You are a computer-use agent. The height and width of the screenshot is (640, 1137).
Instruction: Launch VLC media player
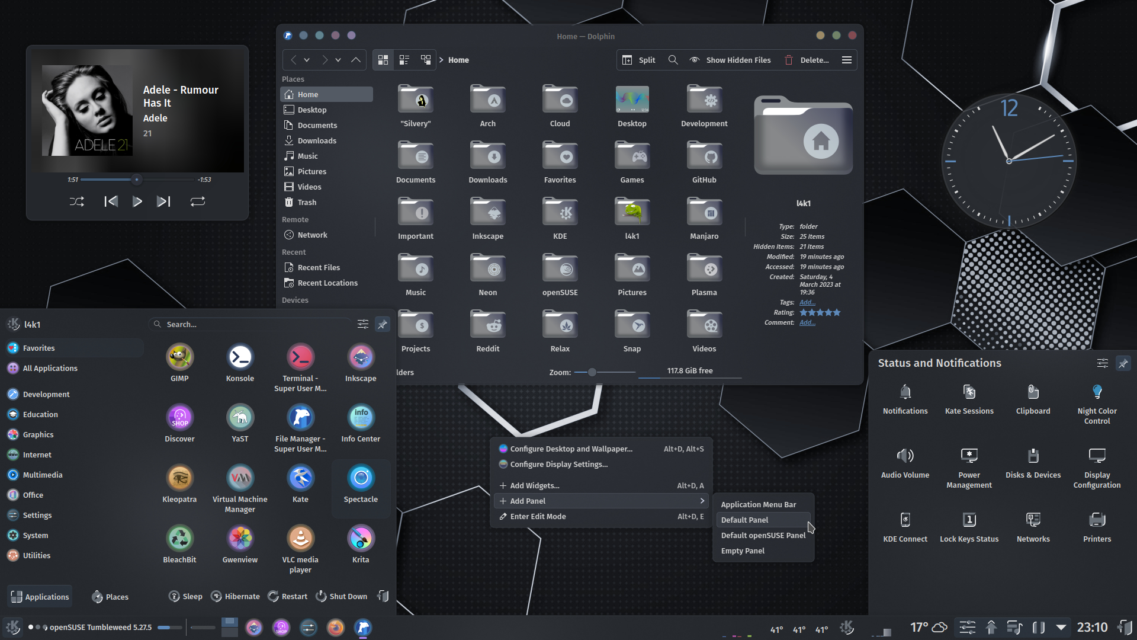pyautogui.click(x=300, y=549)
